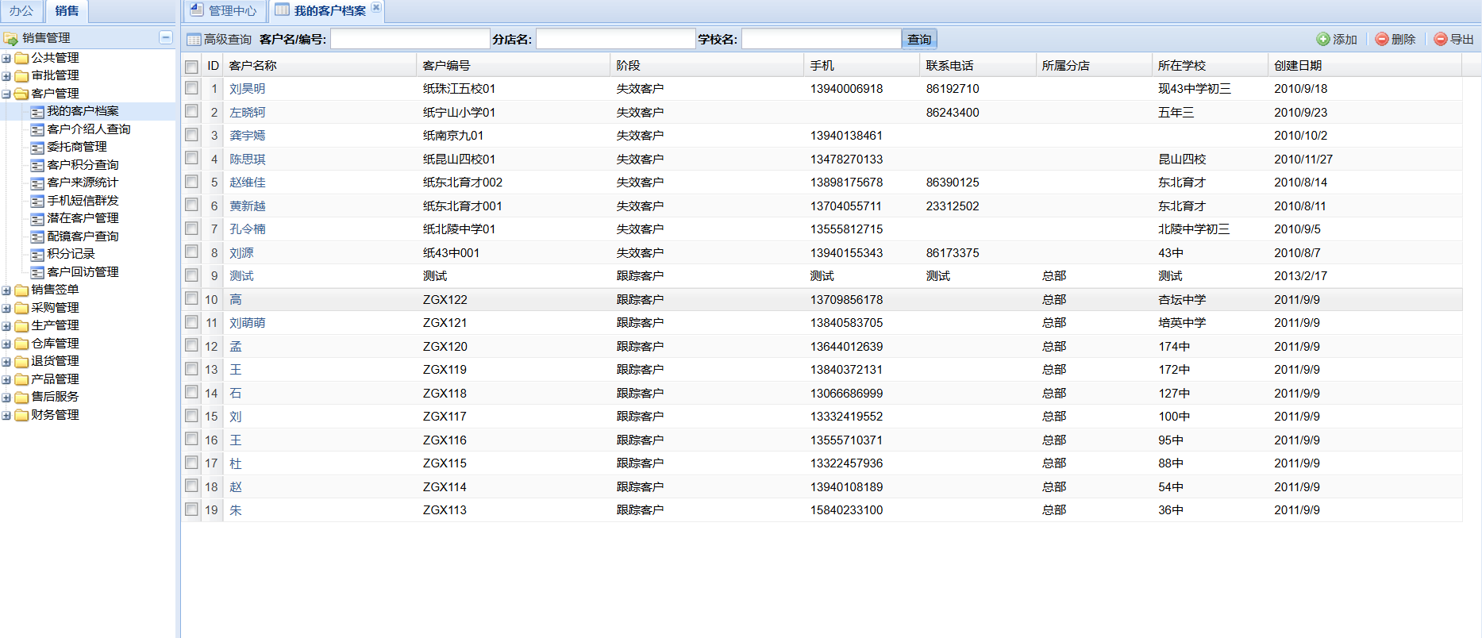Open 高级查询 advanced search icon
Viewport: 1482px width, 638px height.
click(194, 40)
